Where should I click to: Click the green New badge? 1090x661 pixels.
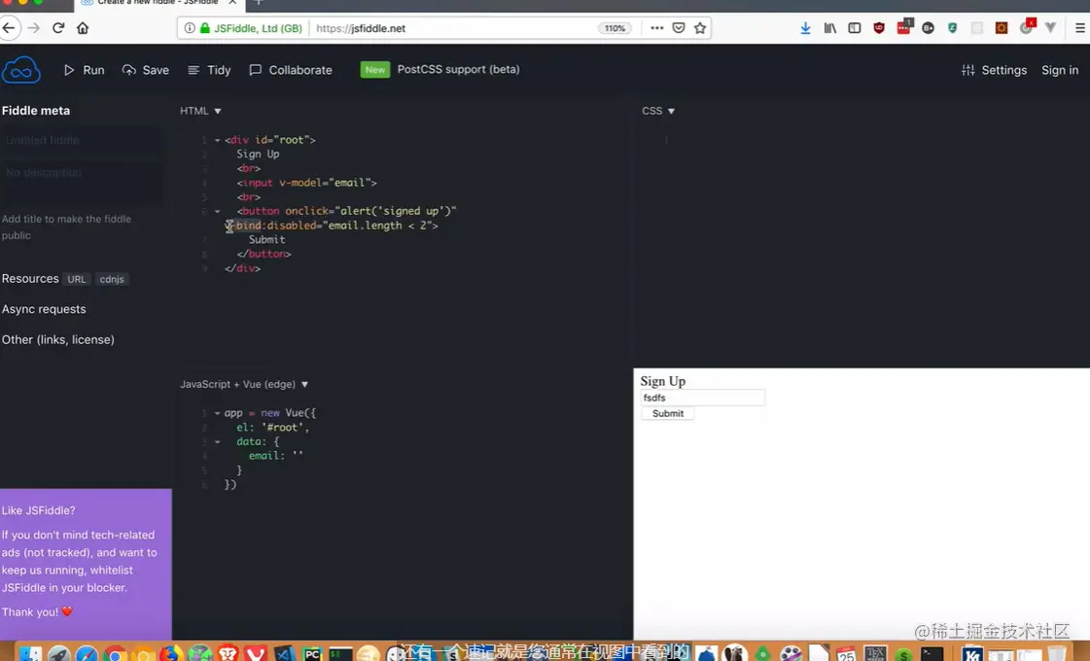click(374, 70)
